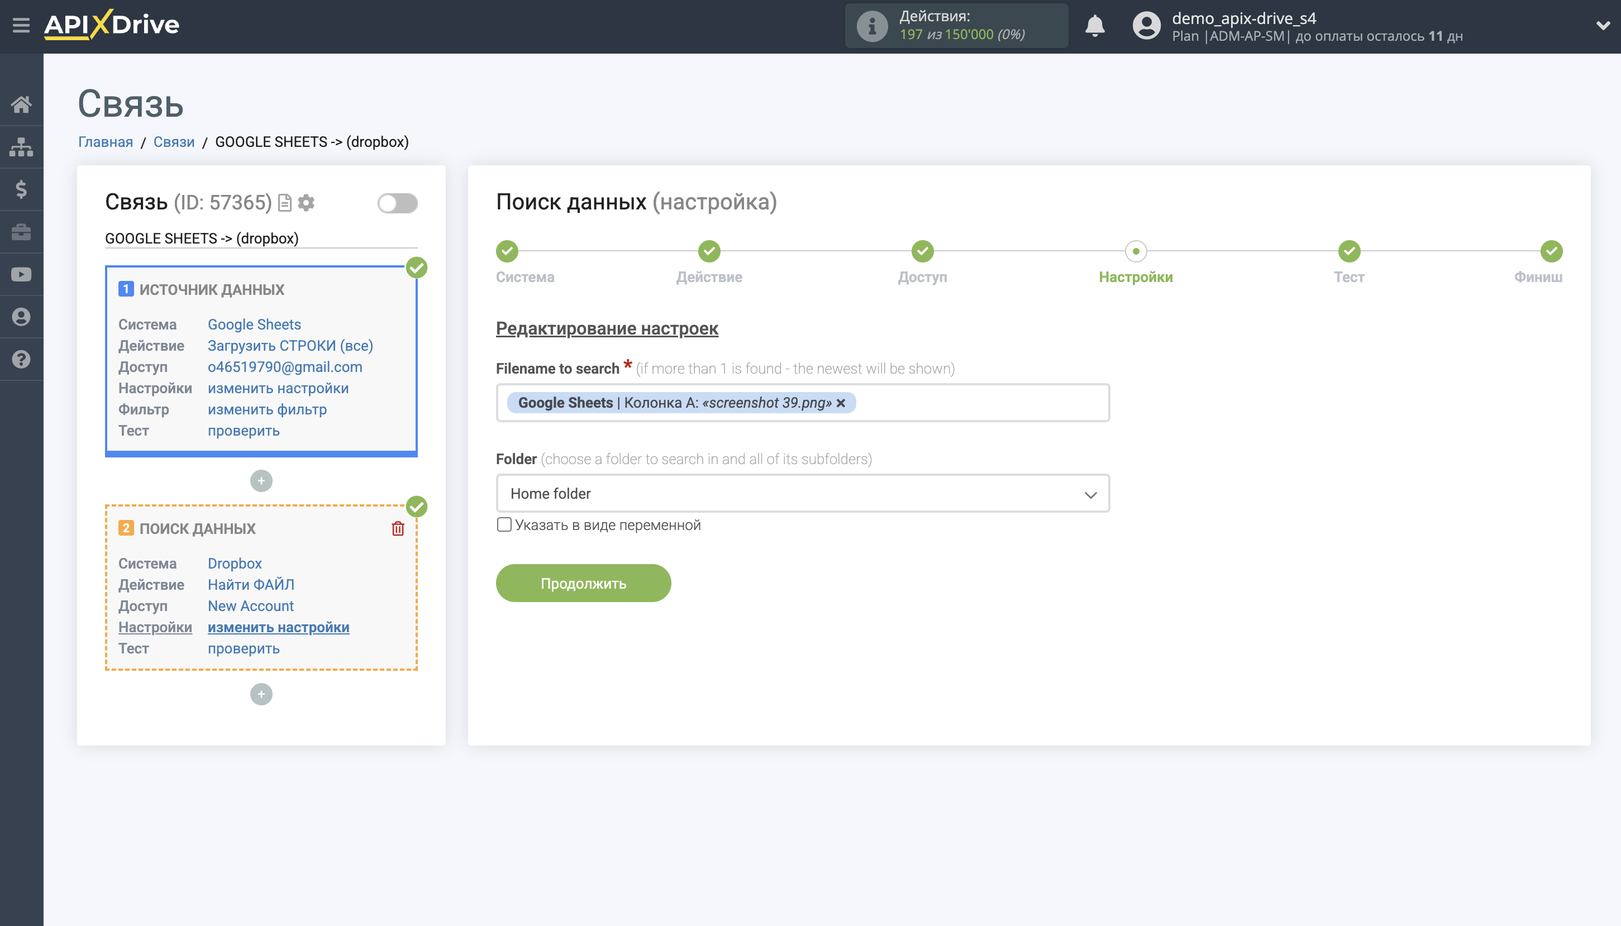Delete the Поиск данных block with trash icon

click(x=398, y=527)
